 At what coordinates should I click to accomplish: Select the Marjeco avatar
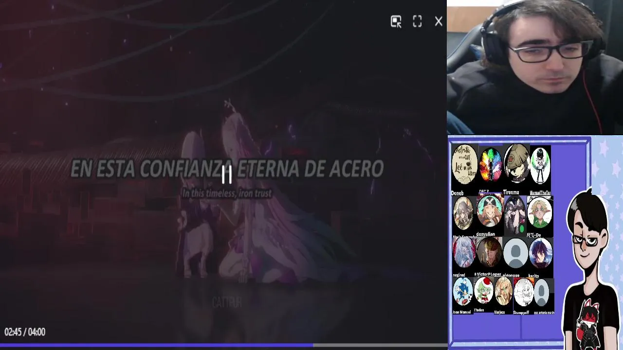coord(503,292)
